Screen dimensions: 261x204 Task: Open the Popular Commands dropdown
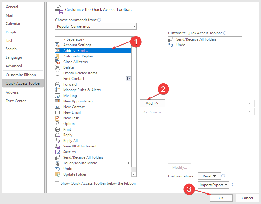[96, 27]
